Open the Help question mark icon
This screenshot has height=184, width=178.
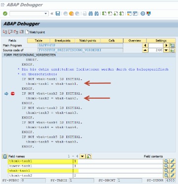142,14
